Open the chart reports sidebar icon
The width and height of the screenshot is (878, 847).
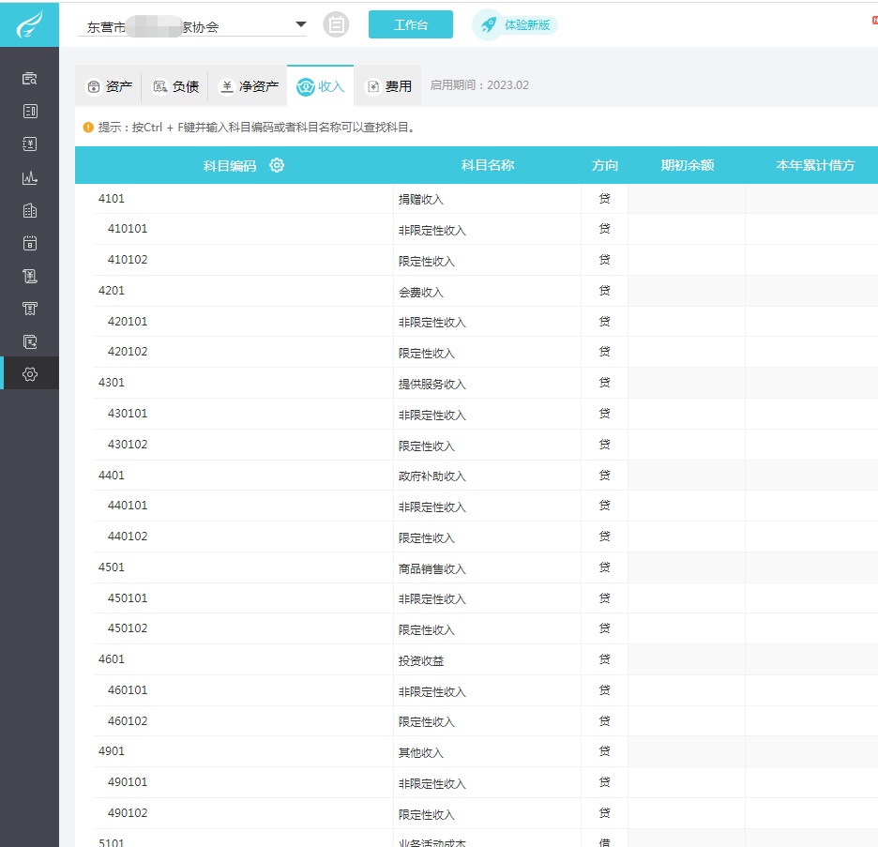[x=30, y=178]
